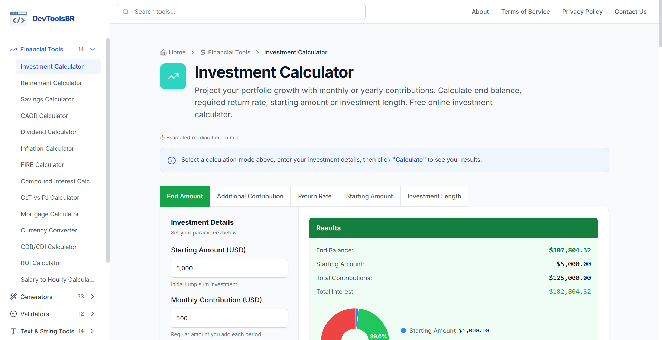Image resolution: width=662 pixels, height=340 pixels.
Task: Collapse the Financial Tools section chevron
Action: point(92,49)
